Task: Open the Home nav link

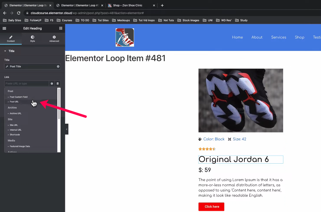Action: [x=237, y=37]
